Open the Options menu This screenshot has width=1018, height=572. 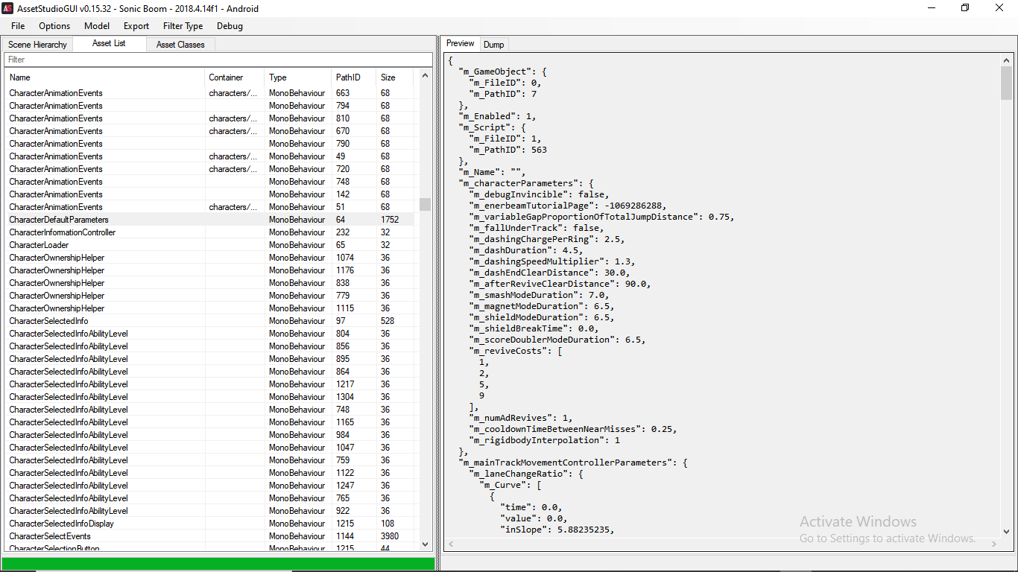(x=54, y=26)
